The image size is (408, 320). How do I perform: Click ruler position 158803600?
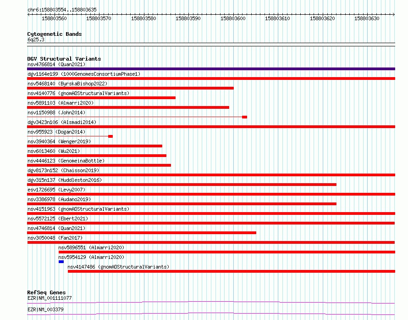233,18
